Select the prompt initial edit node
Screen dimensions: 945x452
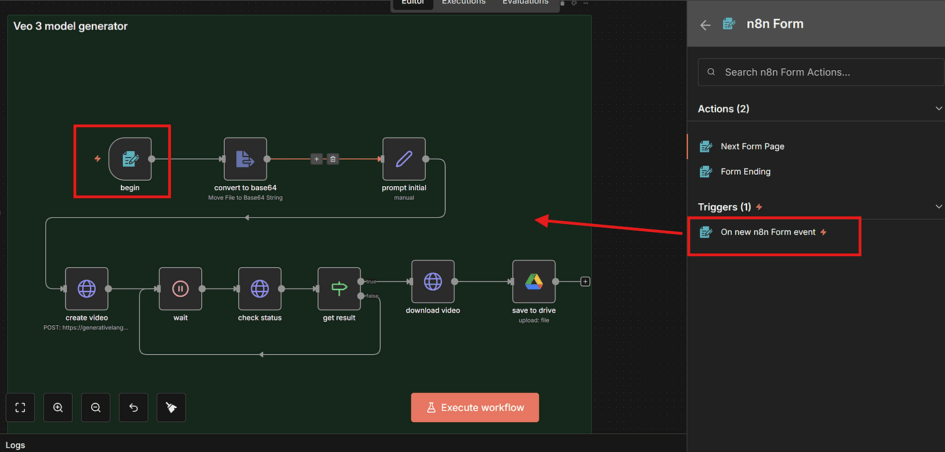pos(404,159)
